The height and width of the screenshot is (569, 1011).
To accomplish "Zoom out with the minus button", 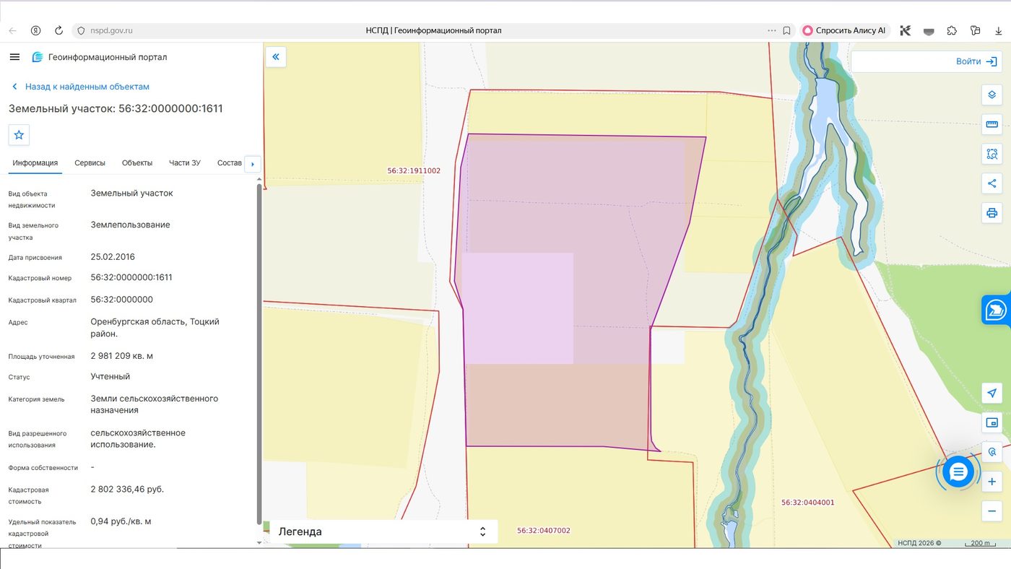I will 992,511.
